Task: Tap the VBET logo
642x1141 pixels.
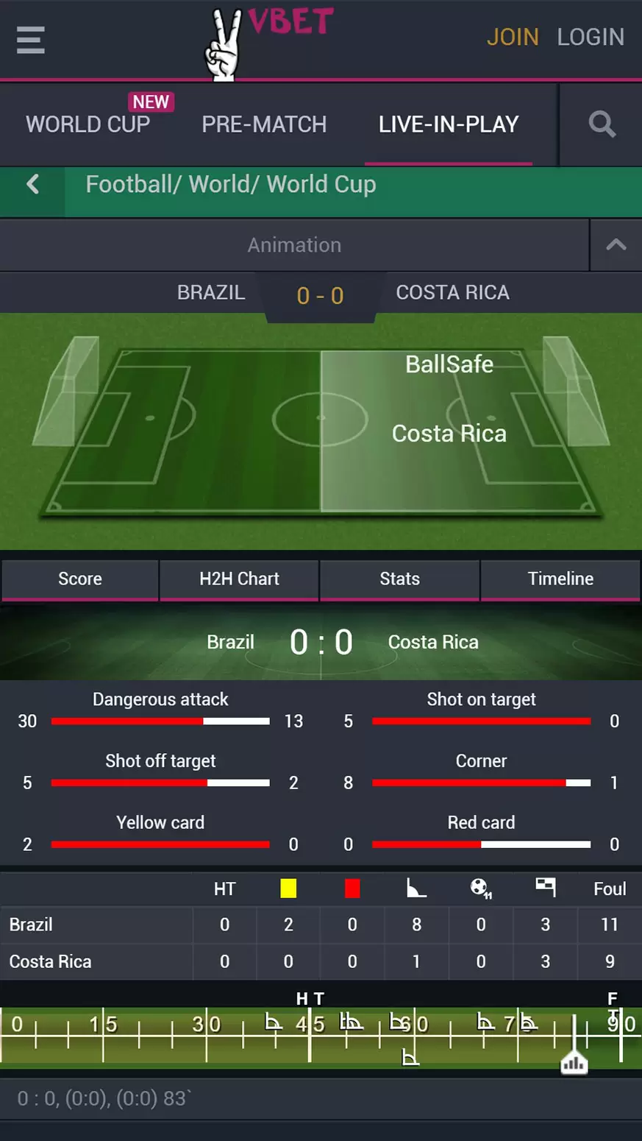Action: pyautogui.click(x=268, y=43)
